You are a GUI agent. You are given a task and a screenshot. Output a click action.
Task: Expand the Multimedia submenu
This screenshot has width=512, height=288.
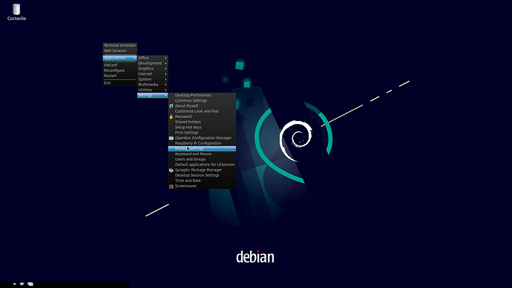[x=153, y=84]
